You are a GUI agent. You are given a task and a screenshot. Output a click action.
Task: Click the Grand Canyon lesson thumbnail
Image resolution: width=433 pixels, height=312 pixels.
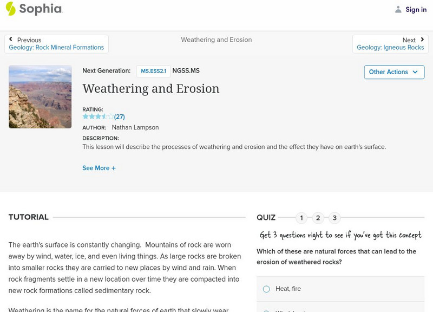click(x=40, y=97)
